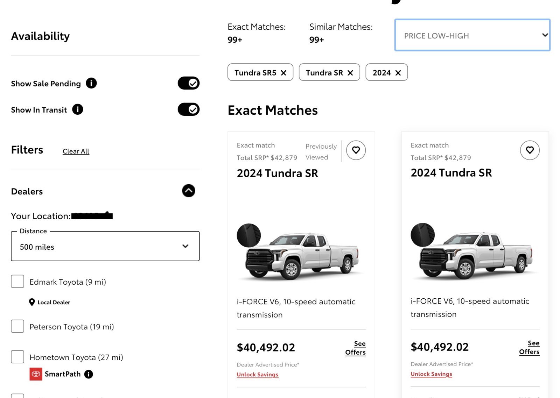Click $40,492.02 price on second card
The height and width of the screenshot is (398, 560).
pos(440,347)
